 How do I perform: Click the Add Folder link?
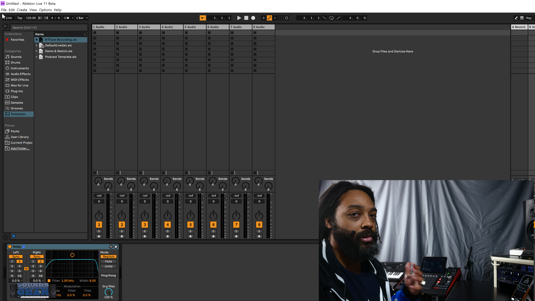click(20, 149)
